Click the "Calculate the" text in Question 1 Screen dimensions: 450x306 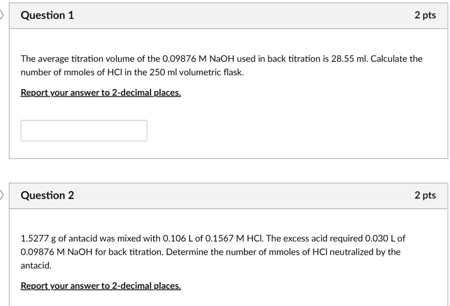click(x=396, y=59)
